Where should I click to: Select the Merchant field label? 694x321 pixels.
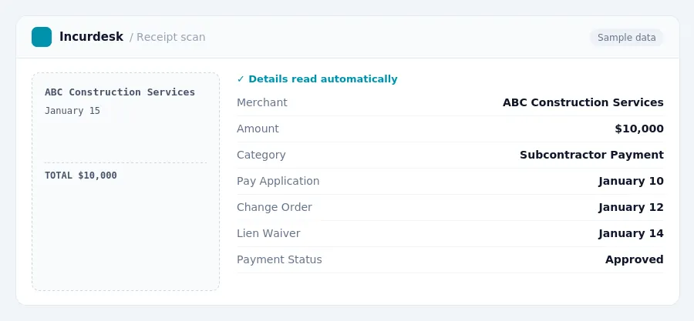tap(262, 102)
